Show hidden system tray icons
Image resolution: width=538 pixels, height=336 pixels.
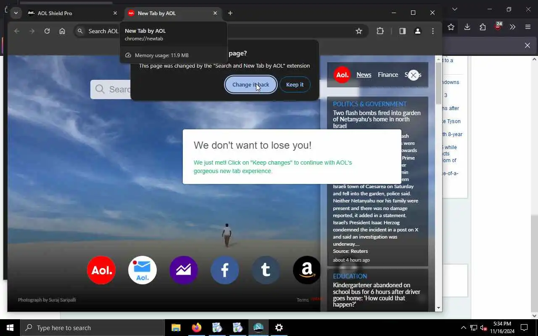463,328
